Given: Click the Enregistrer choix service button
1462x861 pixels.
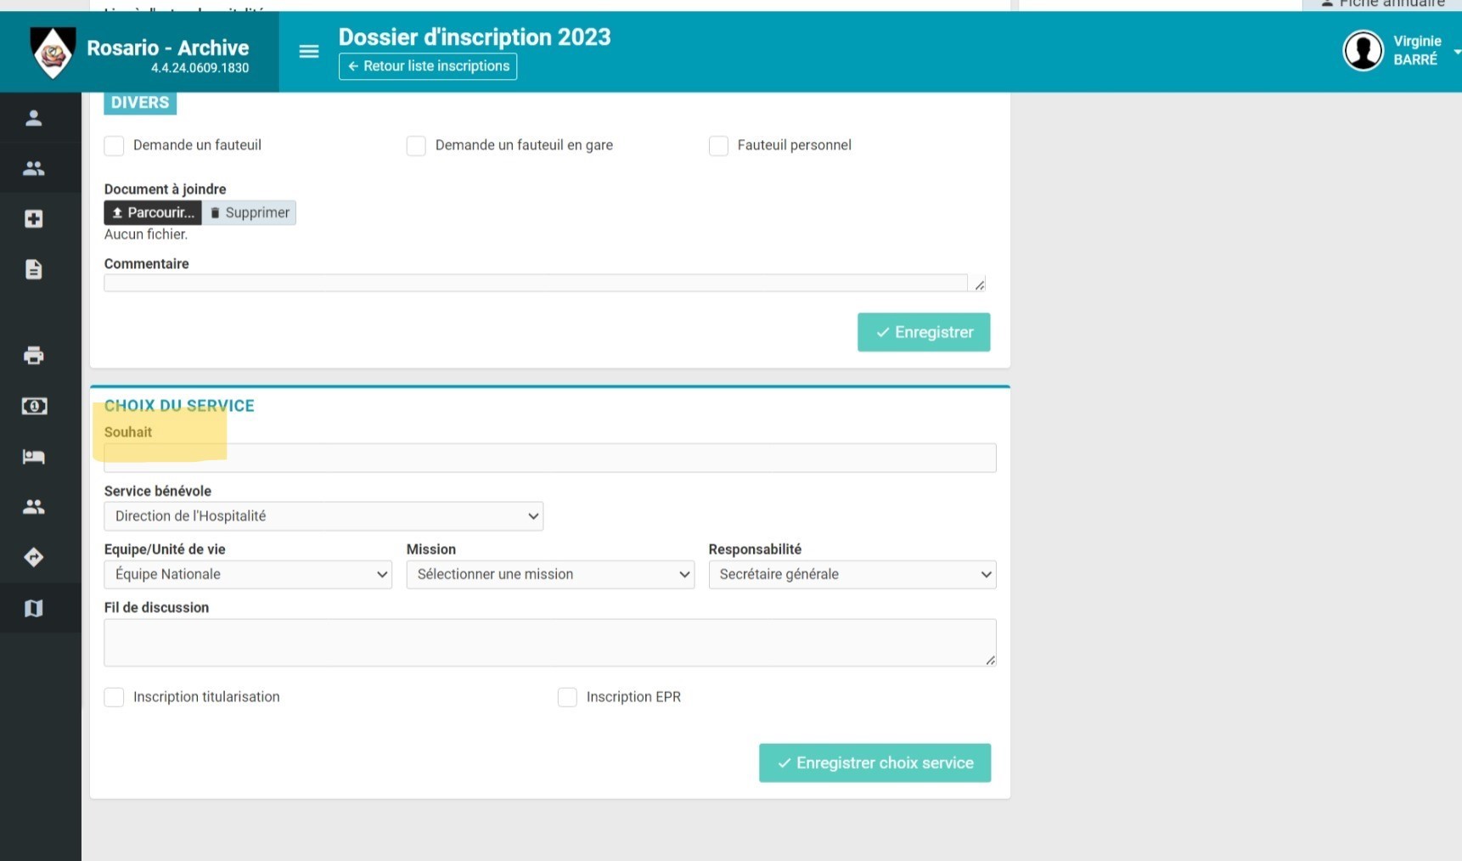Looking at the screenshot, I should (x=874, y=763).
